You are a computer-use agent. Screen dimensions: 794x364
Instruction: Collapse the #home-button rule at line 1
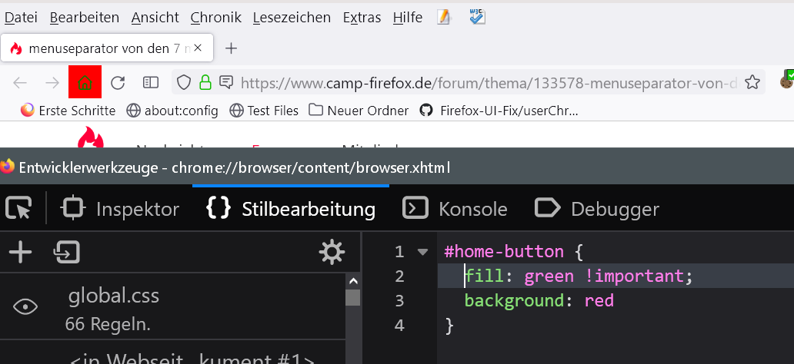tap(422, 252)
